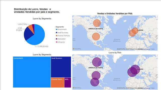
Task: Click the pie chart title Lucro by Segmento
Action: pyautogui.click(x=42, y=18)
